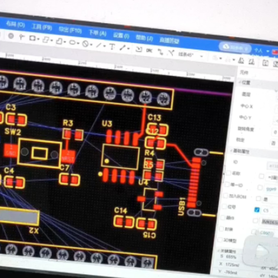Select the differential pair routing icon
Screen dimensions: 278x278
click(171, 53)
